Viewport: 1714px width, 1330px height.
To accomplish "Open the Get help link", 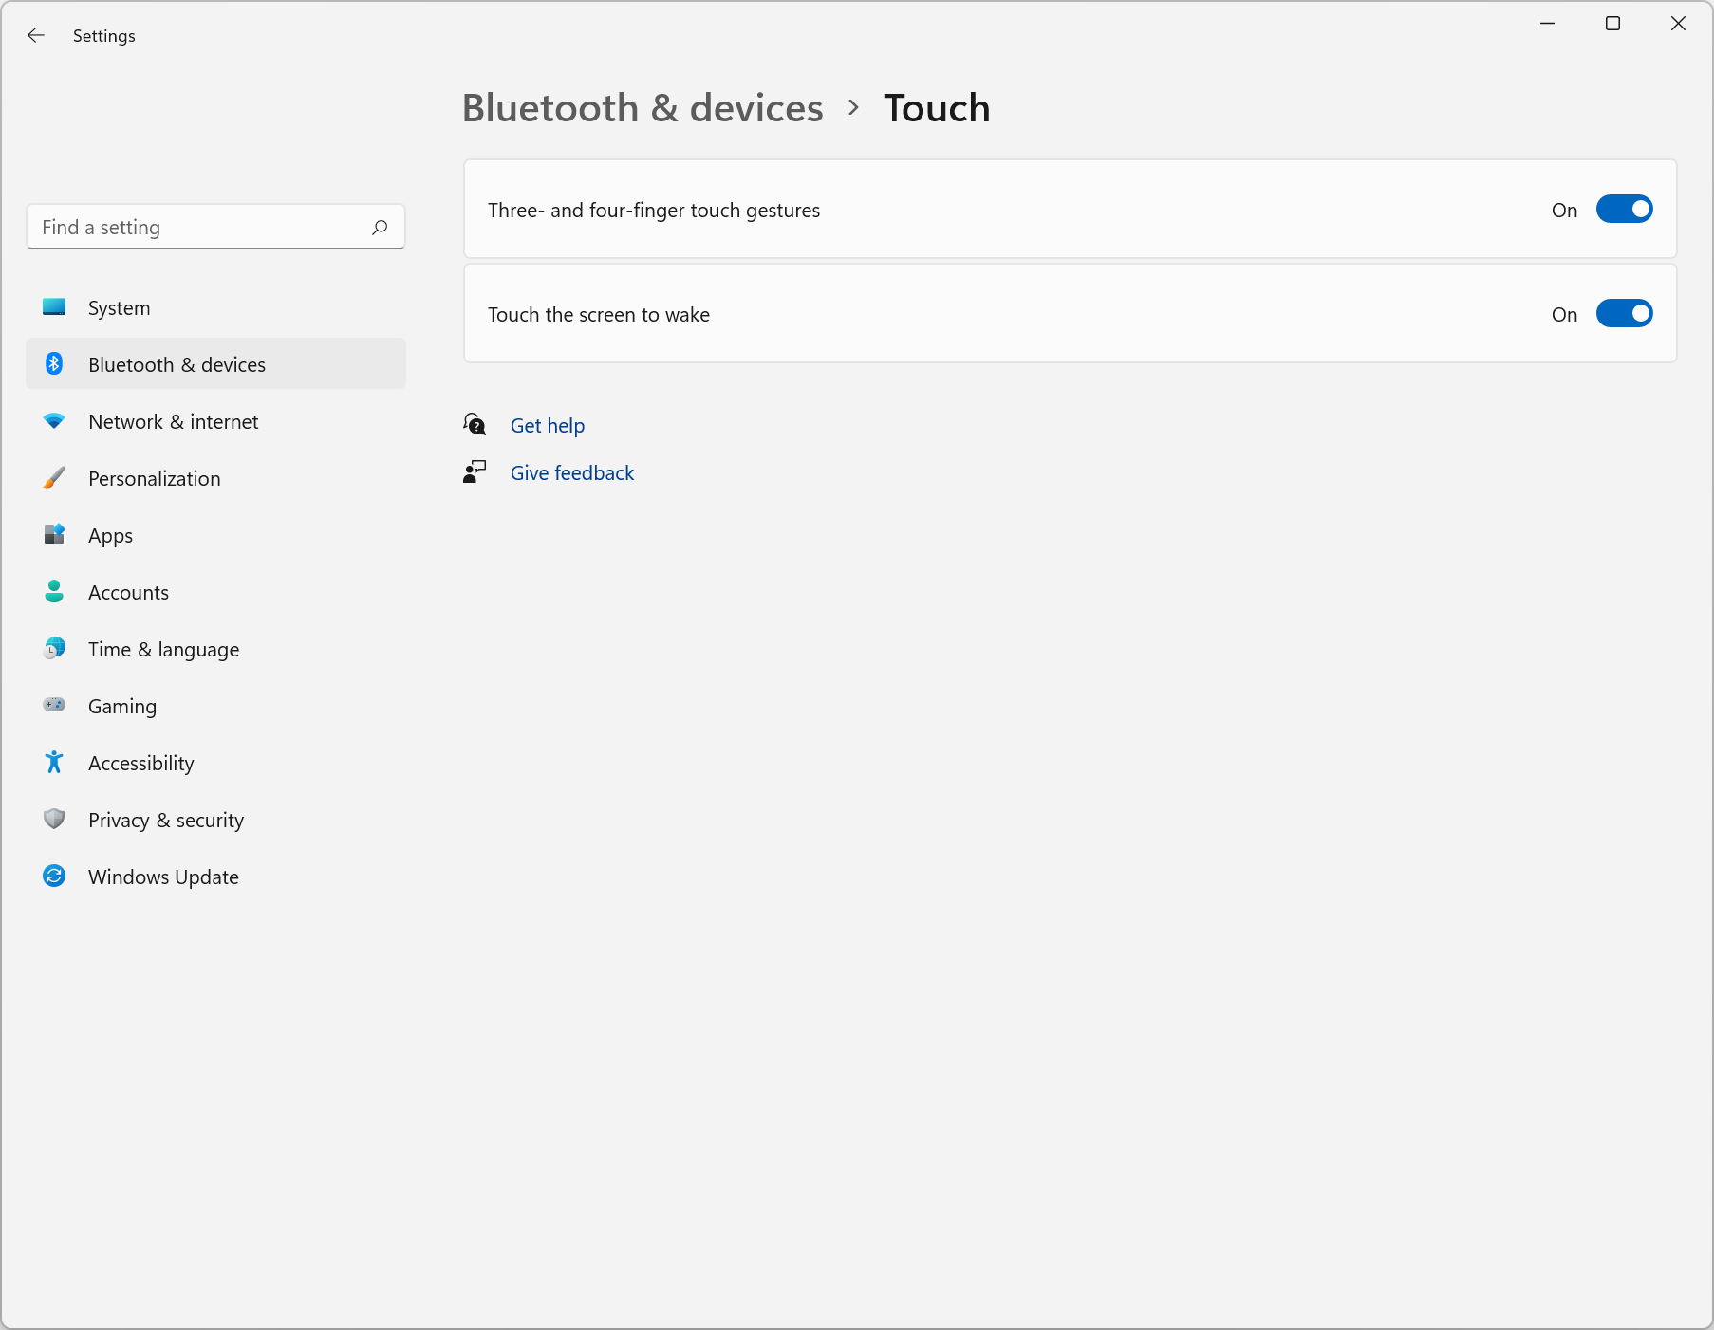I will 547,425.
